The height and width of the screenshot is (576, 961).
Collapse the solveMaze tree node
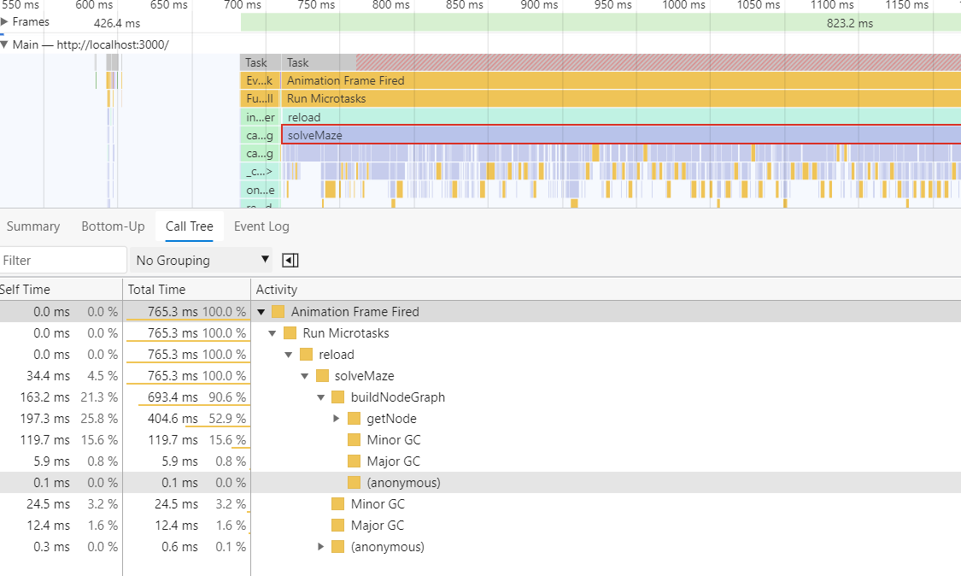coord(304,376)
